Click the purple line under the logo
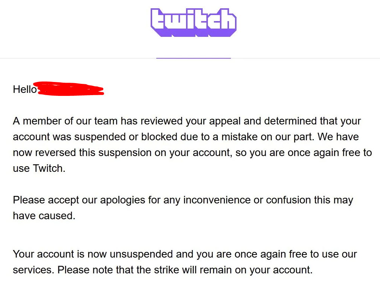 point(193,58)
